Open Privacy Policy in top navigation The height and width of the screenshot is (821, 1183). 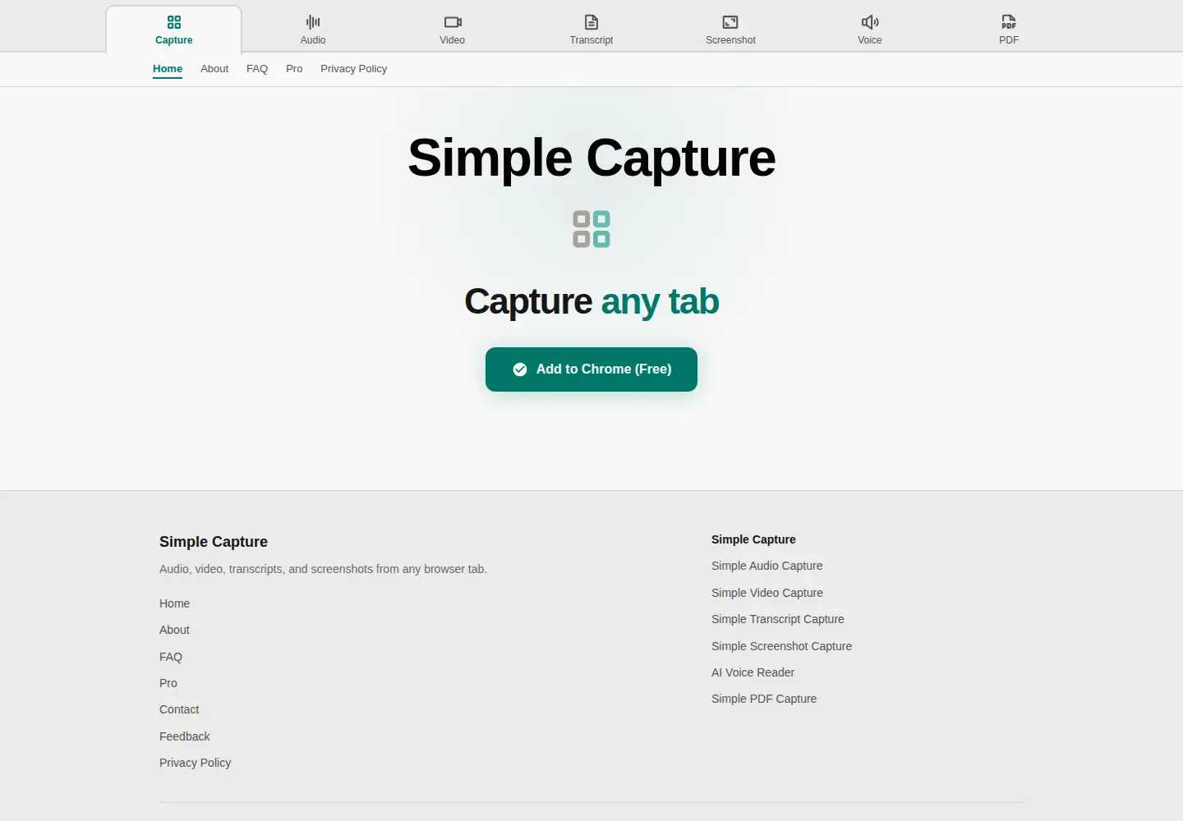(x=353, y=69)
